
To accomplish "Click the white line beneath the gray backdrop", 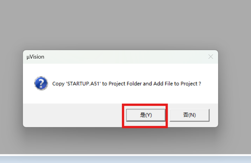I will 125,155.
